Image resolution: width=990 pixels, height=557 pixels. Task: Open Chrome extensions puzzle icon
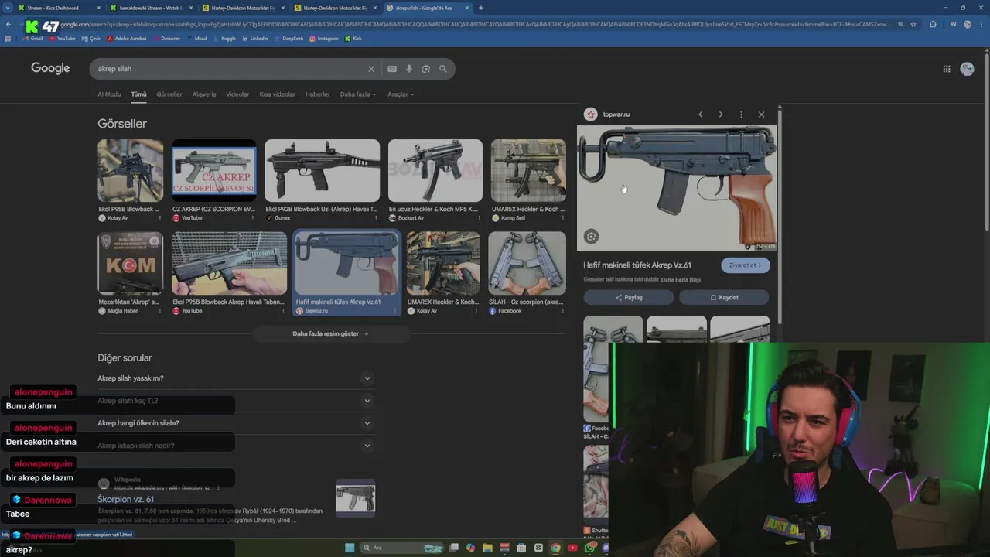pyautogui.click(x=933, y=25)
